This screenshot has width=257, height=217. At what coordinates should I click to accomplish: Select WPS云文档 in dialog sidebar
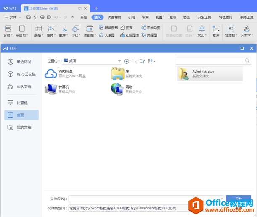pos(21,74)
